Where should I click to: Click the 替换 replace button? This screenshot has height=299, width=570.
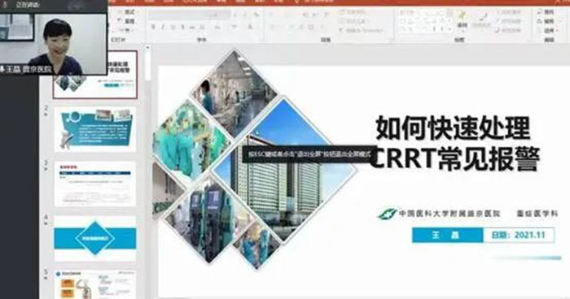(x=546, y=21)
